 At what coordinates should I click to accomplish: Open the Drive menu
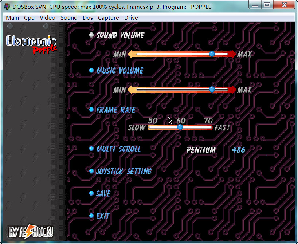[131, 18]
